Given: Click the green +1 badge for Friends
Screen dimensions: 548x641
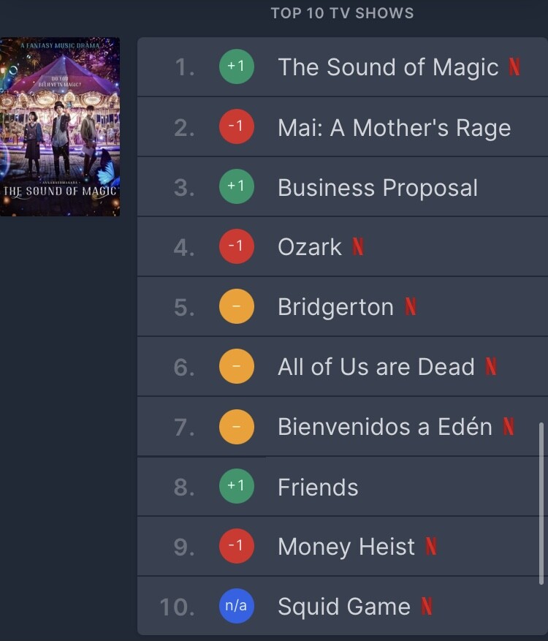Looking at the screenshot, I should [236, 487].
